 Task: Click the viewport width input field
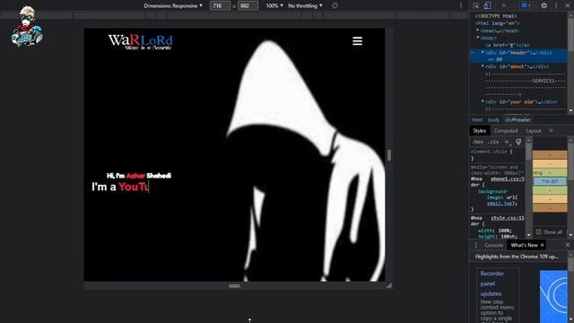point(220,5)
